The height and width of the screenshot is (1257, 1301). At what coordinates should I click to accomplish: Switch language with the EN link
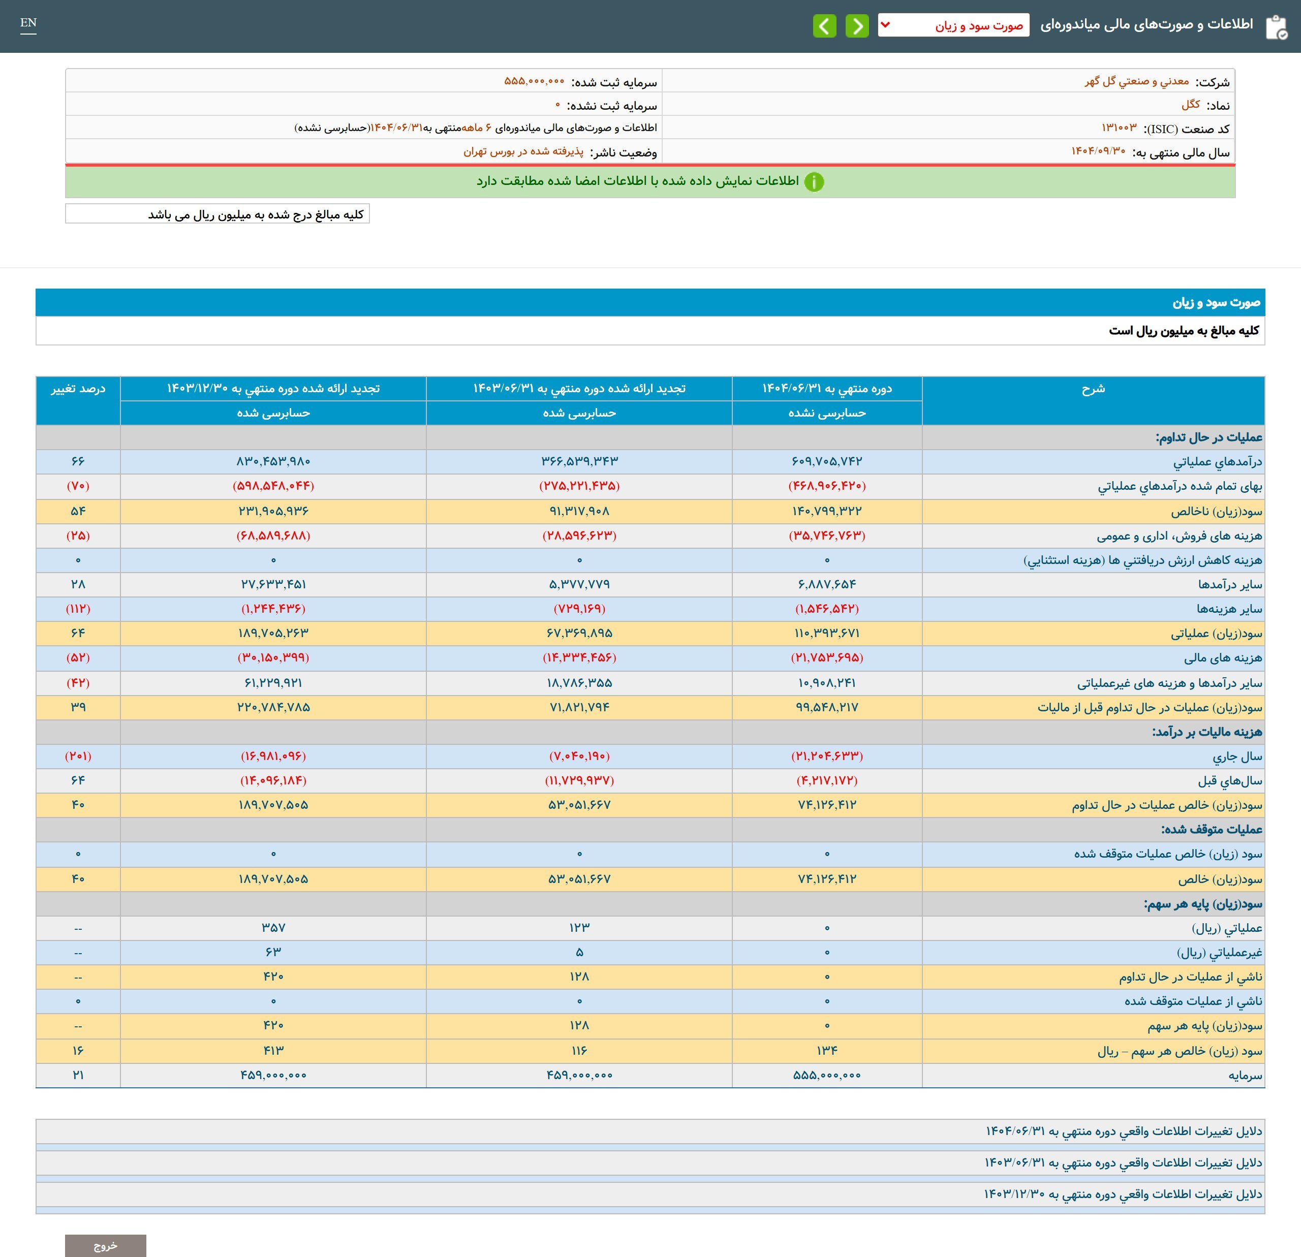[x=28, y=23]
